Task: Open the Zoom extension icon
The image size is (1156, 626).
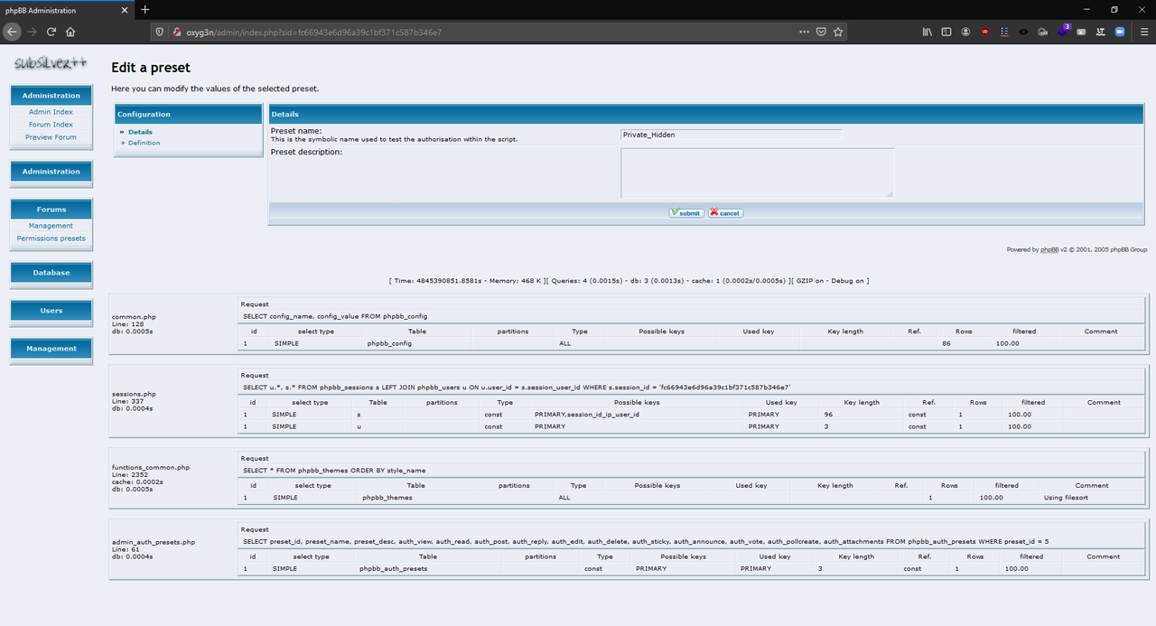Action: [1120, 31]
